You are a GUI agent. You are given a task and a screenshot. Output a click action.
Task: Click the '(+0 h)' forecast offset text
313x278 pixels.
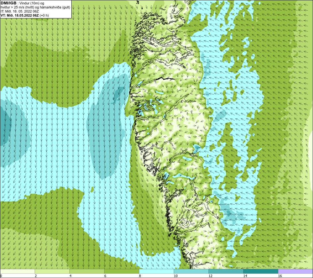pos(44,15)
